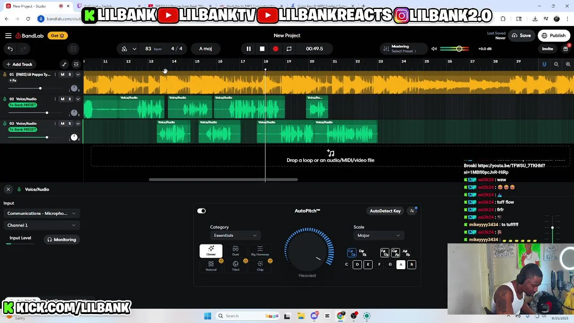Toggle snap-to-grid magnet
This screenshot has height=323, width=574.
tap(544, 64)
